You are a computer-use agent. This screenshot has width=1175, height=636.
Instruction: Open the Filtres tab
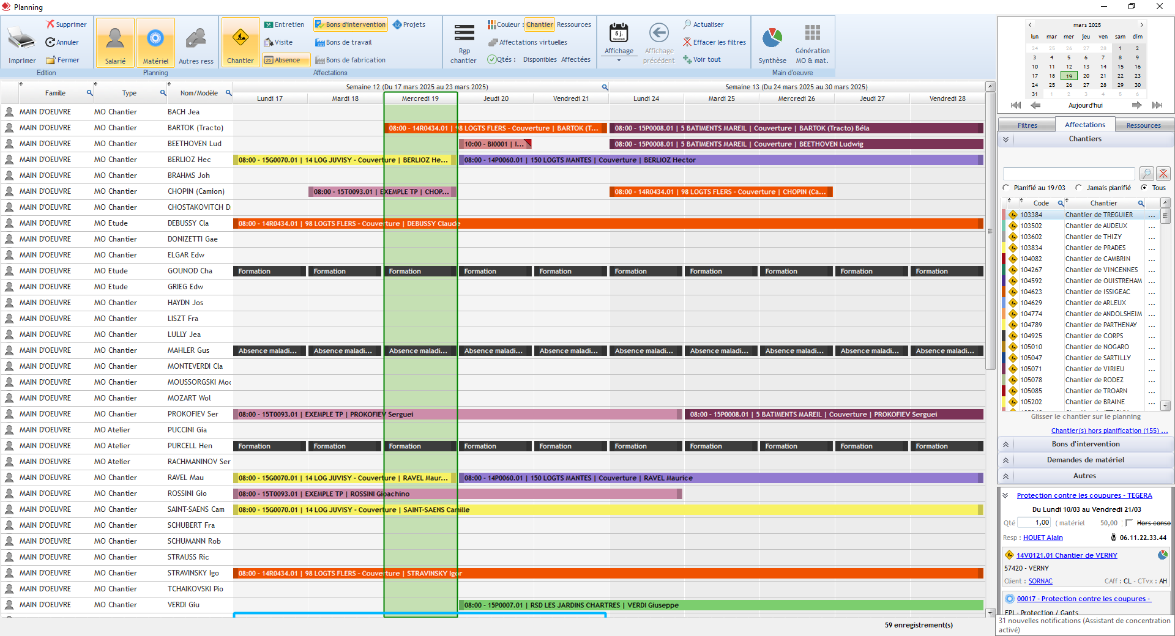pos(1026,125)
